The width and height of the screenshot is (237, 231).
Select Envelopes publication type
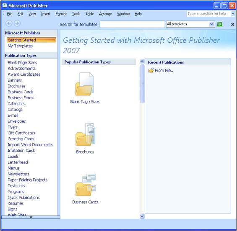click(x=17, y=121)
